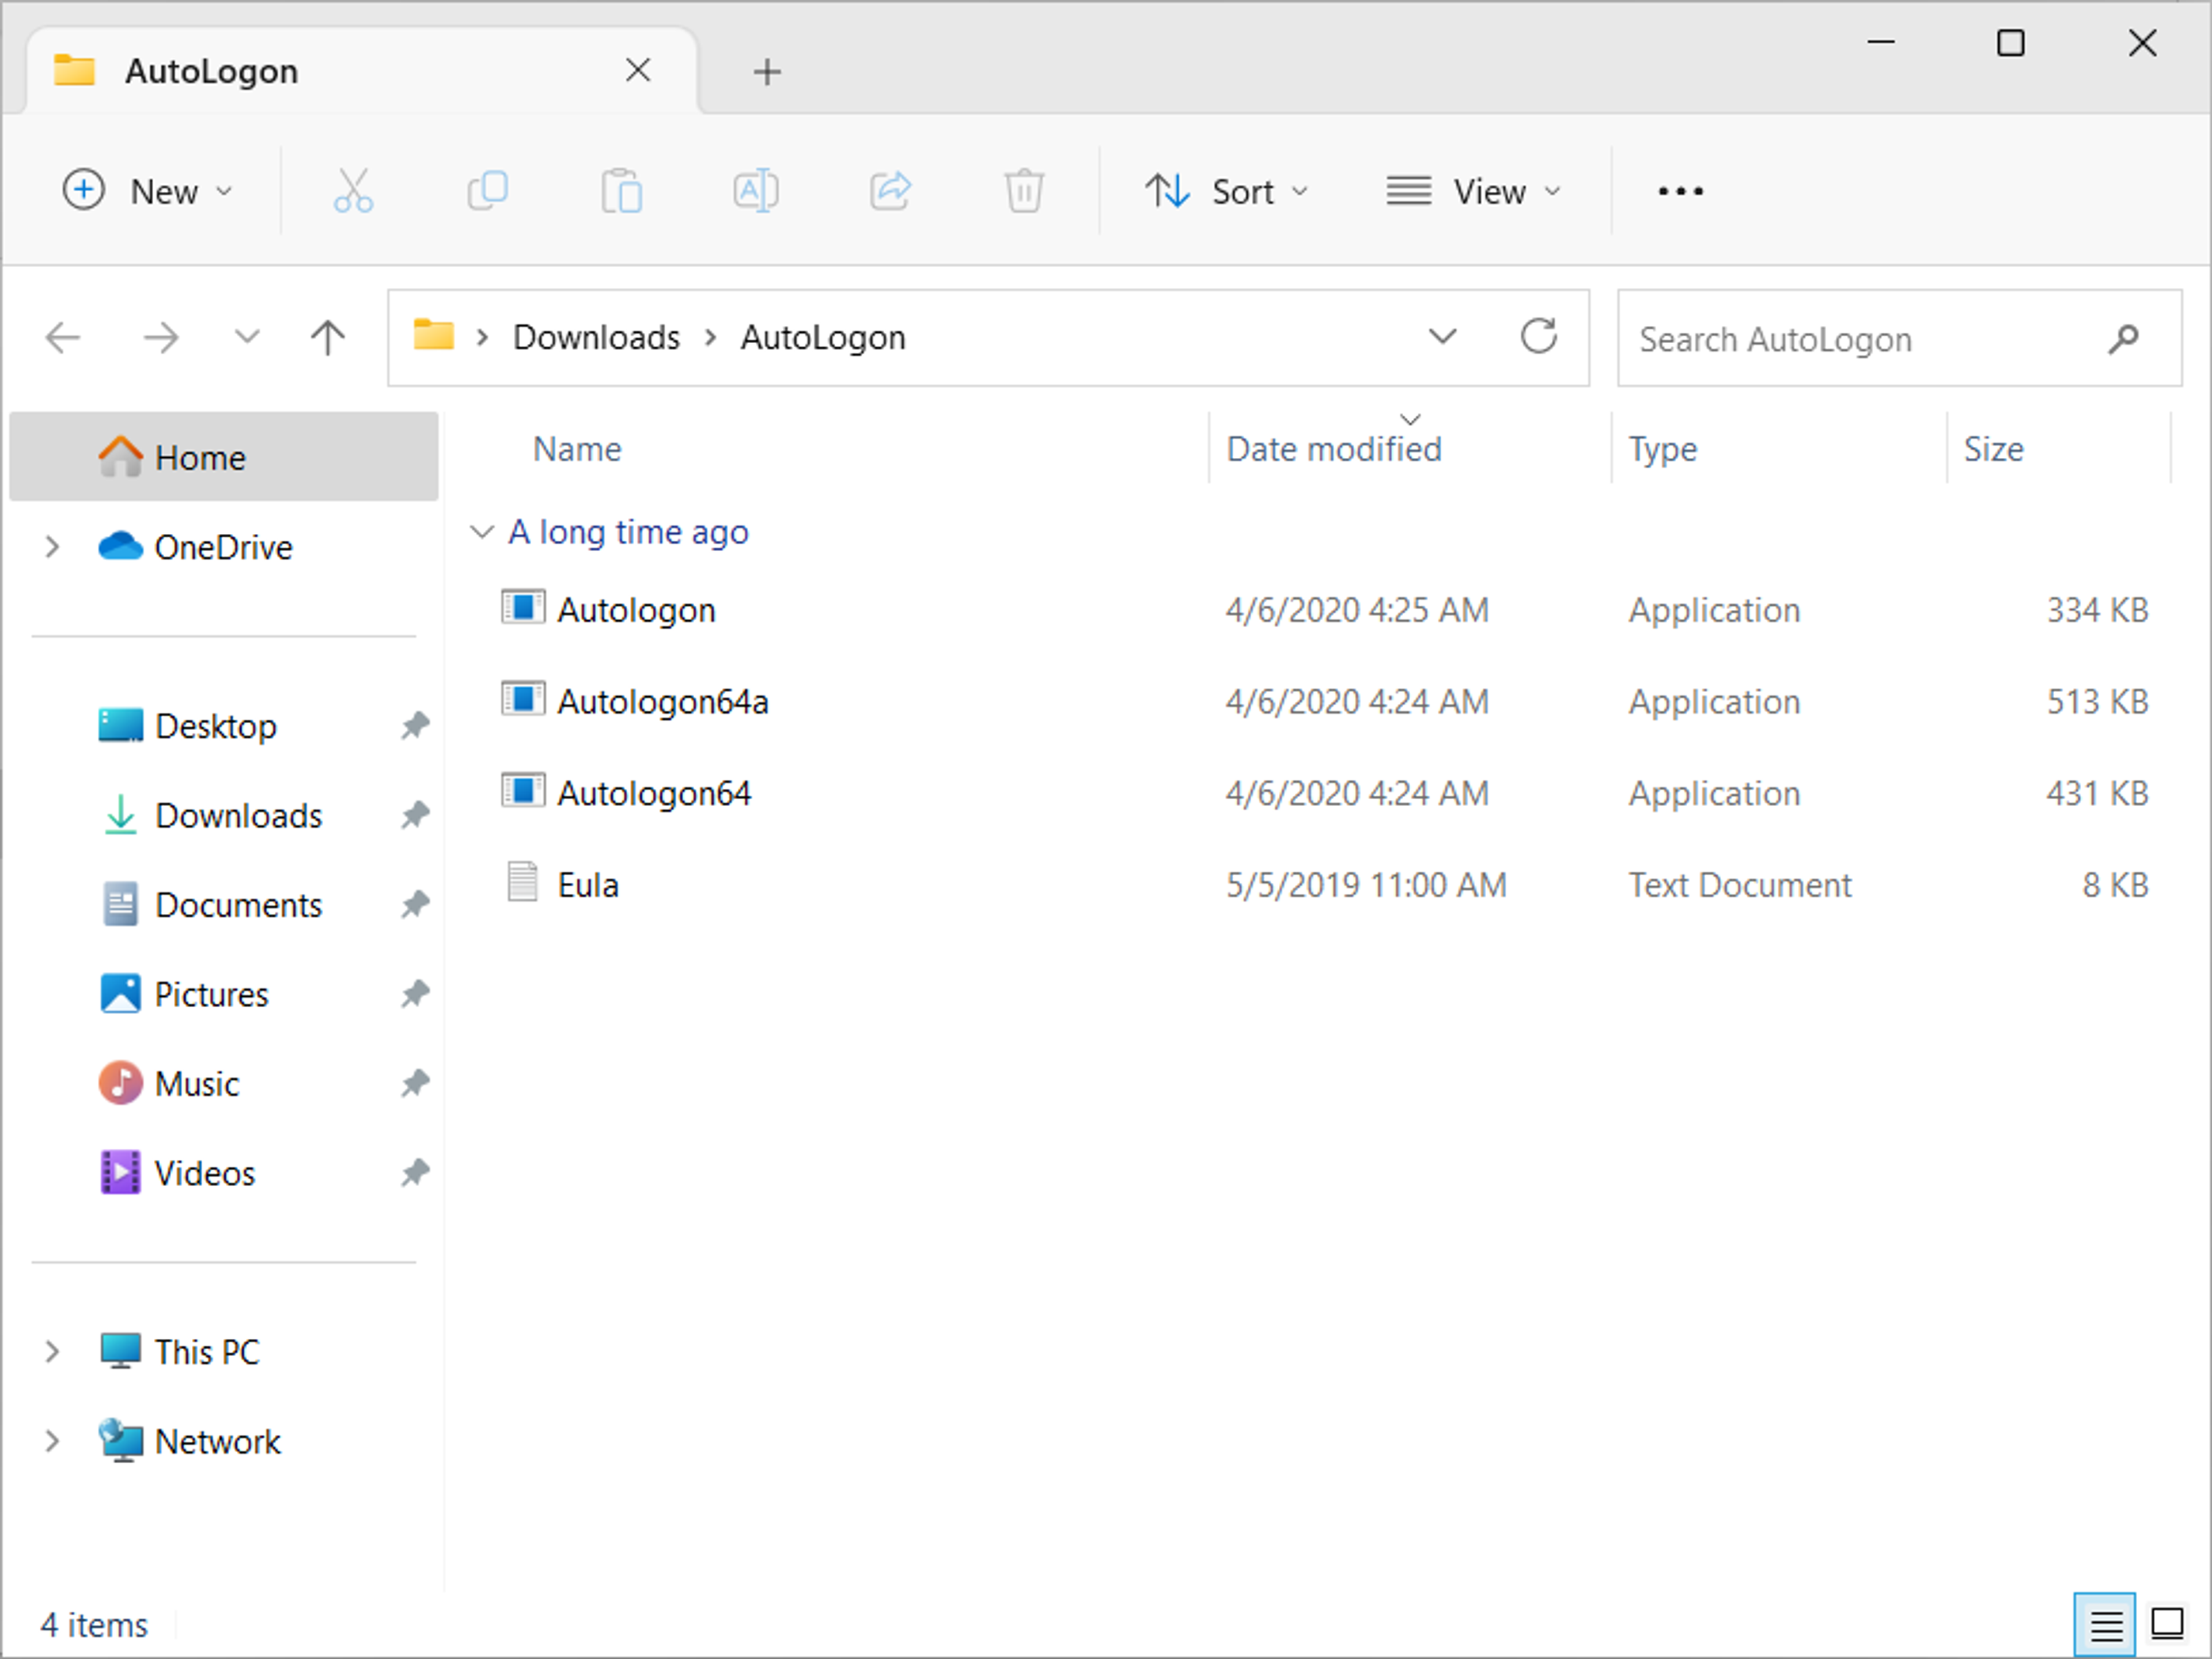This screenshot has height=1659, width=2212.
Task: Sort by Size column header
Action: 1993,449
